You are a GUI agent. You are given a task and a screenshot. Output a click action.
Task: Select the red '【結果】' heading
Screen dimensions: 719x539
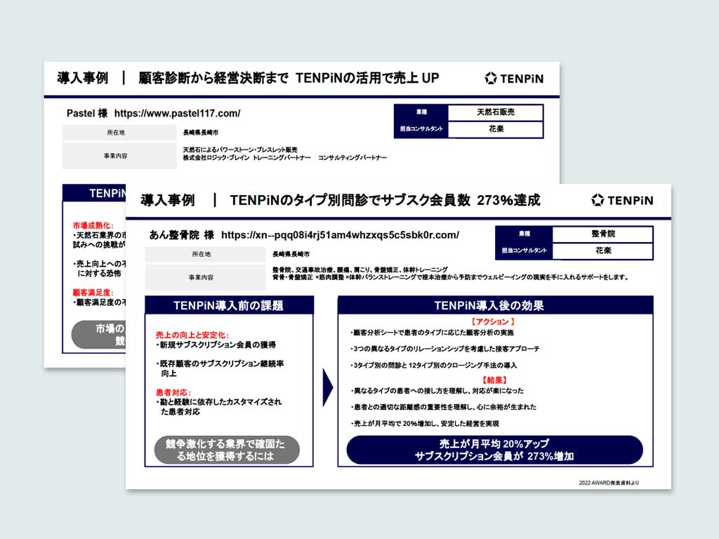(x=494, y=380)
